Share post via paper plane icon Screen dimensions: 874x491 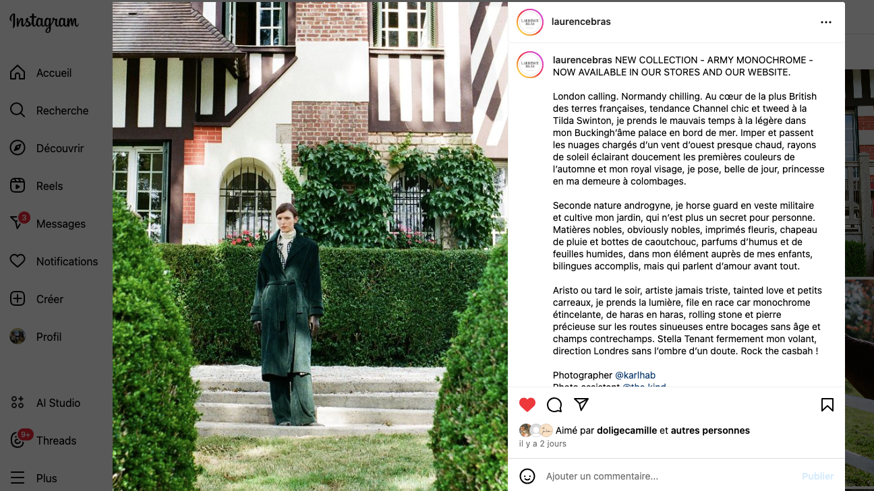581,405
